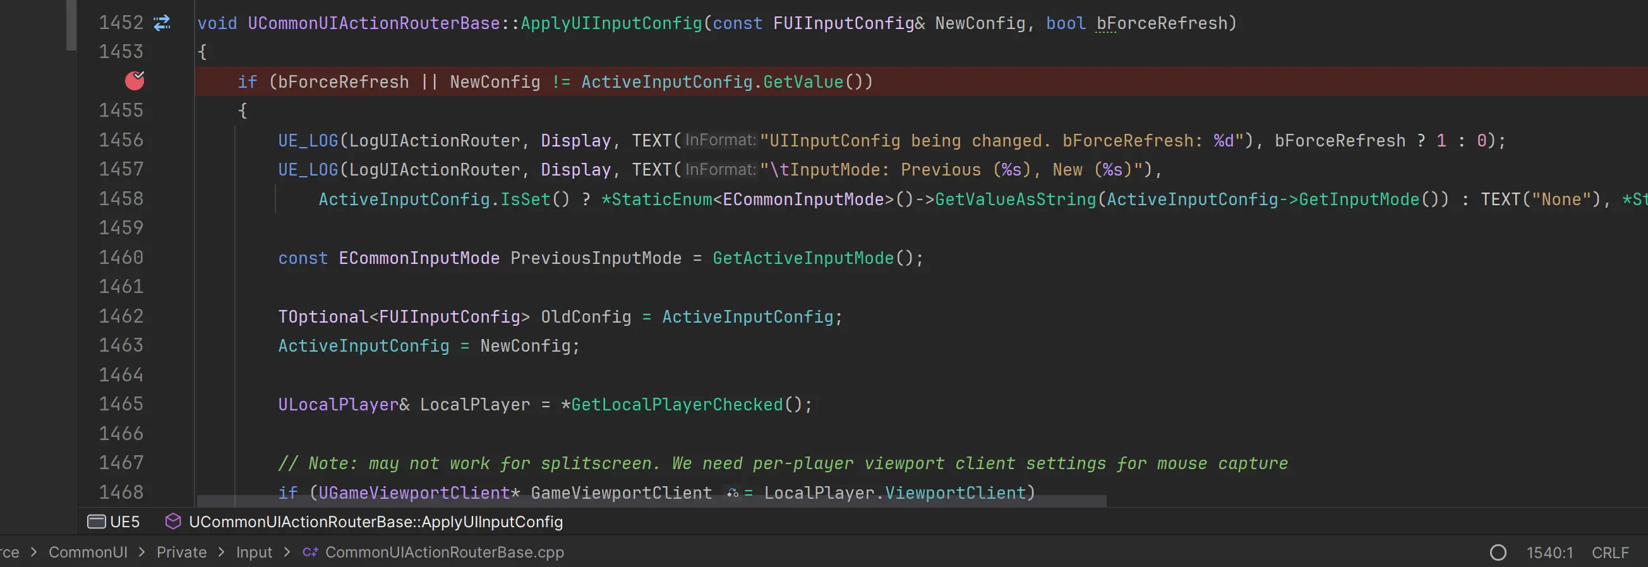
Task: Click the chevron between CommonUI and Private
Action: click(x=142, y=552)
